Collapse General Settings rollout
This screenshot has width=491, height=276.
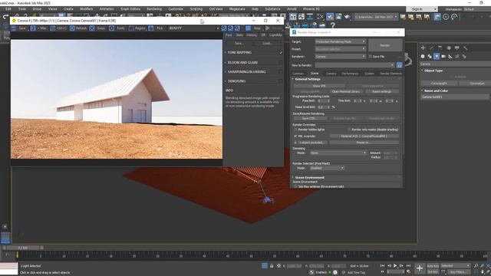pos(308,79)
